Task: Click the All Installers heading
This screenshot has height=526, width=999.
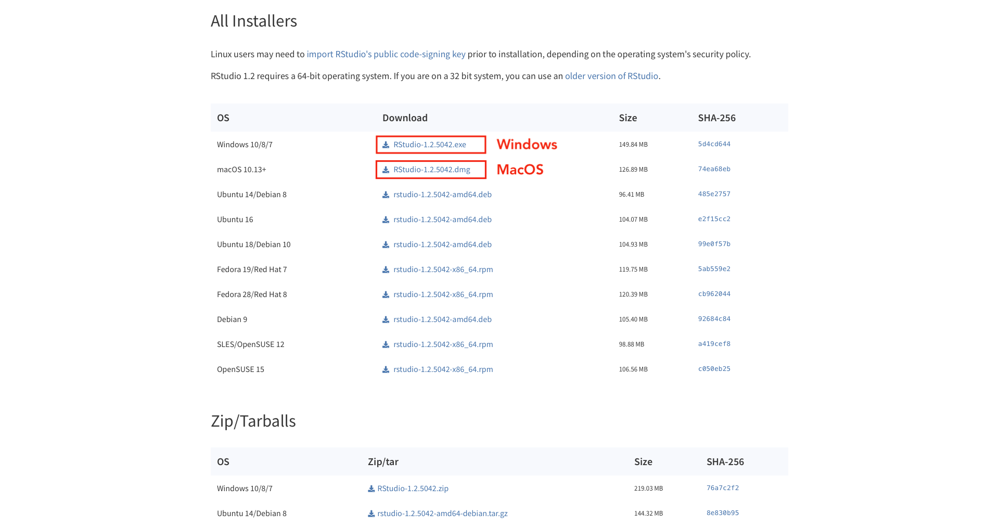Action: [254, 21]
